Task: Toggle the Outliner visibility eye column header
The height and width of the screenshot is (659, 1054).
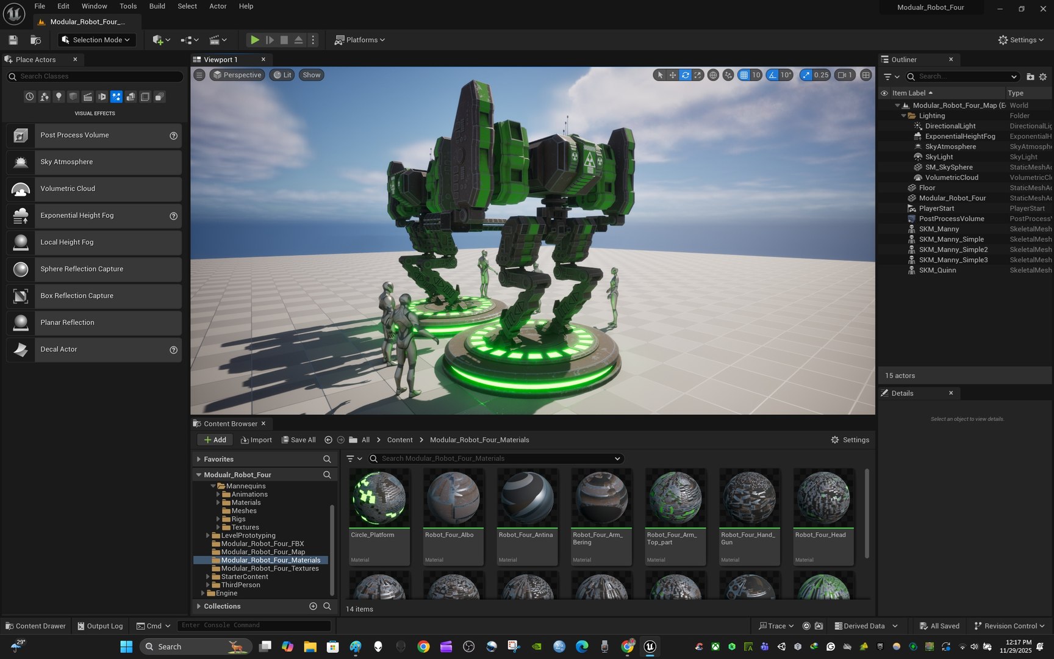Action: click(884, 93)
